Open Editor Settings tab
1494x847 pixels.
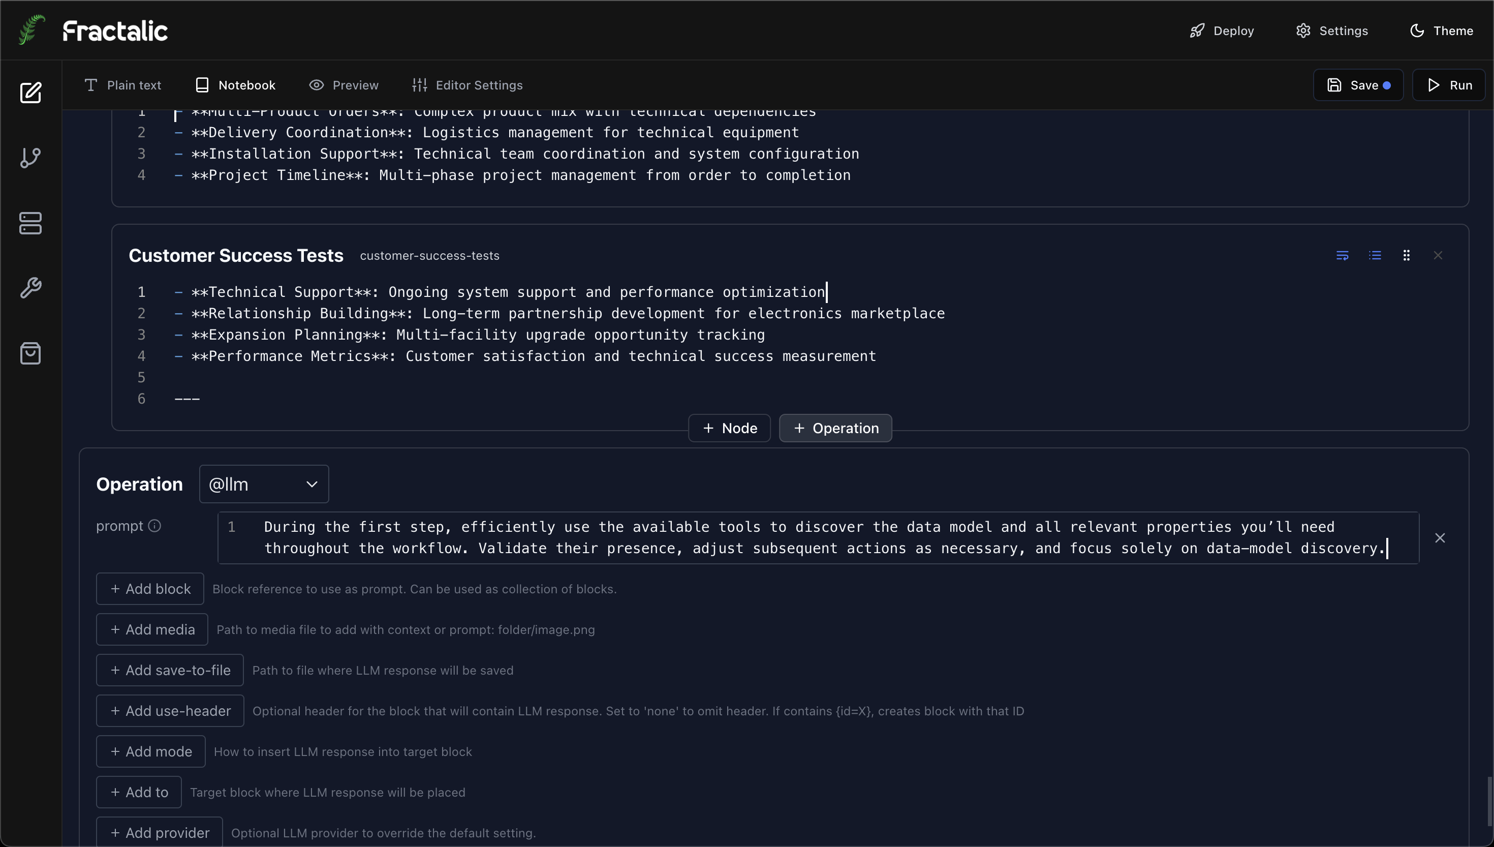point(467,85)
